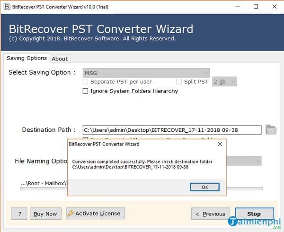Click the dialog's destination path line 'C:\Users\admin\Desktop\BITRECOVER_17-11-2018 09-38'
Viewport: 284px width, 232px height.
click(130, 167)
